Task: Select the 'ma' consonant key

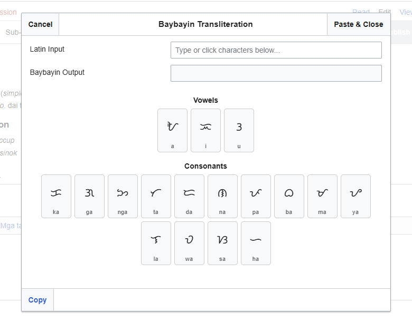Action: tap(322, 196)
